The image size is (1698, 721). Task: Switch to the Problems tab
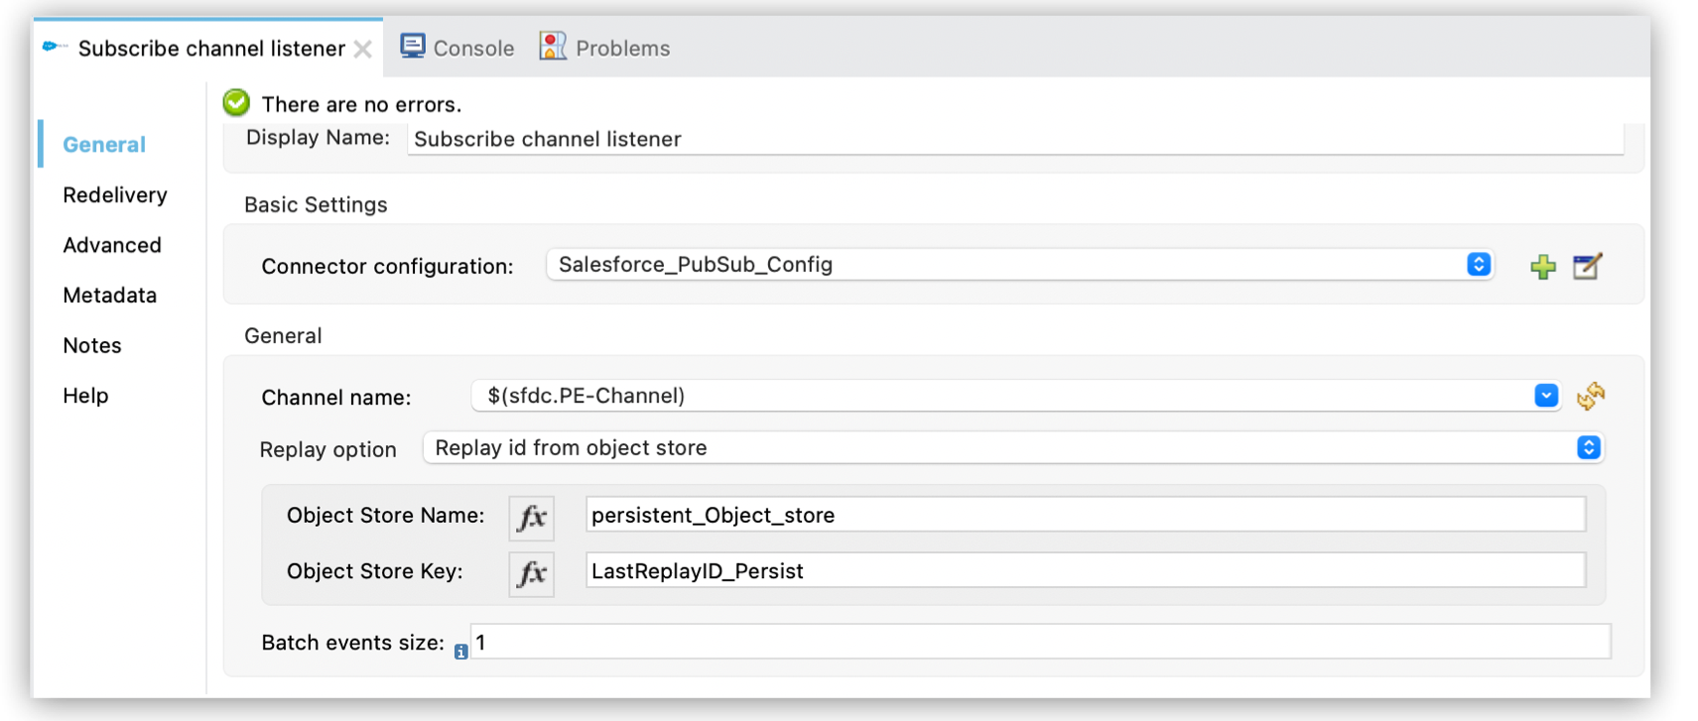(x=604, y=48)
